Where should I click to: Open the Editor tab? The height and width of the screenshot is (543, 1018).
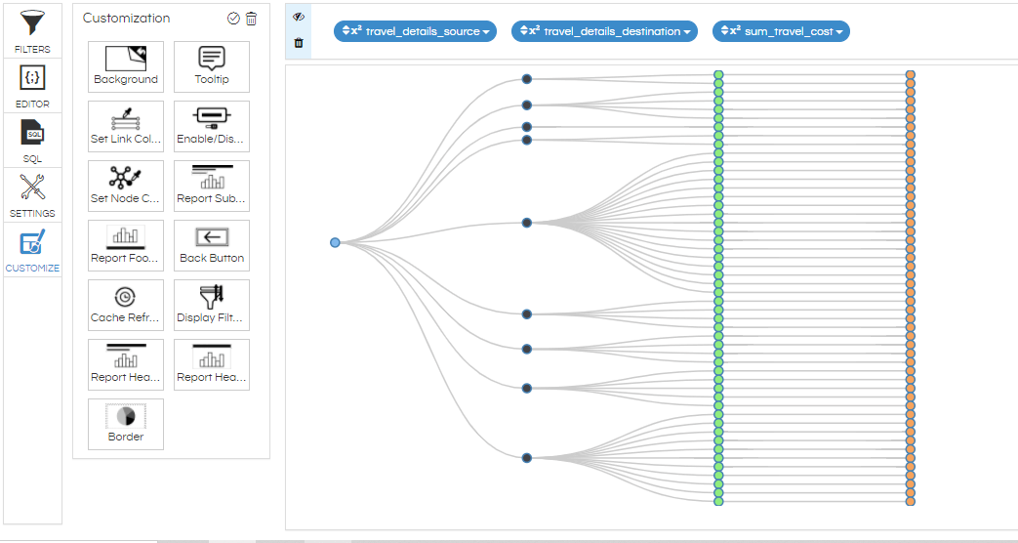(32, 86)
